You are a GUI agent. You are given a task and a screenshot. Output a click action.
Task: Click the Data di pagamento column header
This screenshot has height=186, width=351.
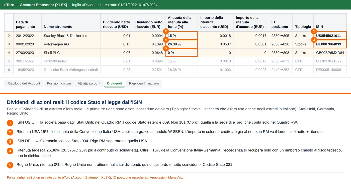pos(27,22)
